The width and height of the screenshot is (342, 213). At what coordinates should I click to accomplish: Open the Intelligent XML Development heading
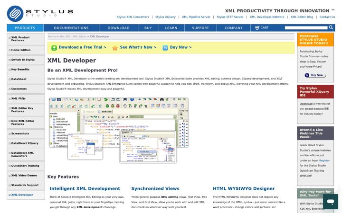[85, 189]
